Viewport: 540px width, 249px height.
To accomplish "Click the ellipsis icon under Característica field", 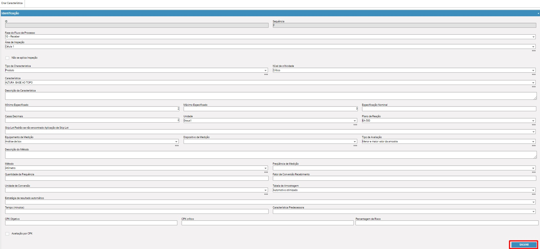I will pos(534,87).
